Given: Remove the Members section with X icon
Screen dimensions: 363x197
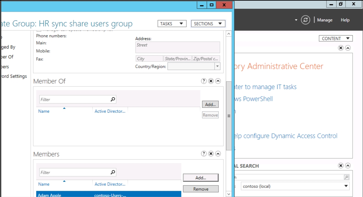Looking at the screenshot, I should [211, 154].
